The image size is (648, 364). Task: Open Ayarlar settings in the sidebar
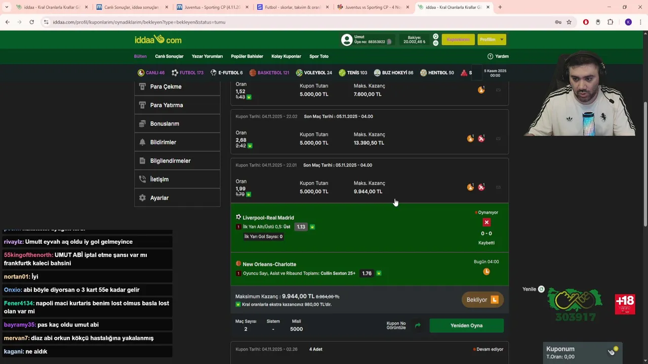177,198
